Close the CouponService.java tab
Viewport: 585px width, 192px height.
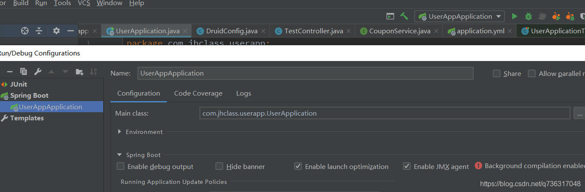[x=436, y=31]
